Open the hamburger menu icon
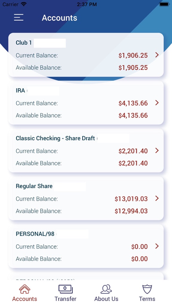This screenshot has height=306, width=172. pos(19,17)
